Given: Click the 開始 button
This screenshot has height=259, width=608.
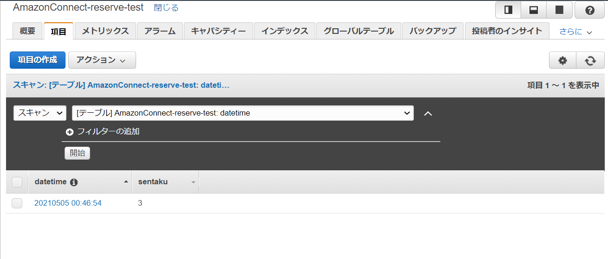Looking at the screenshot, I should pos(77,153).
